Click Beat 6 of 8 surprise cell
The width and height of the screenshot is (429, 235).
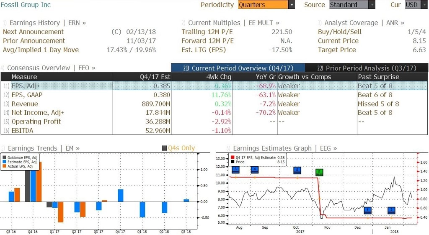pos(375,95)
